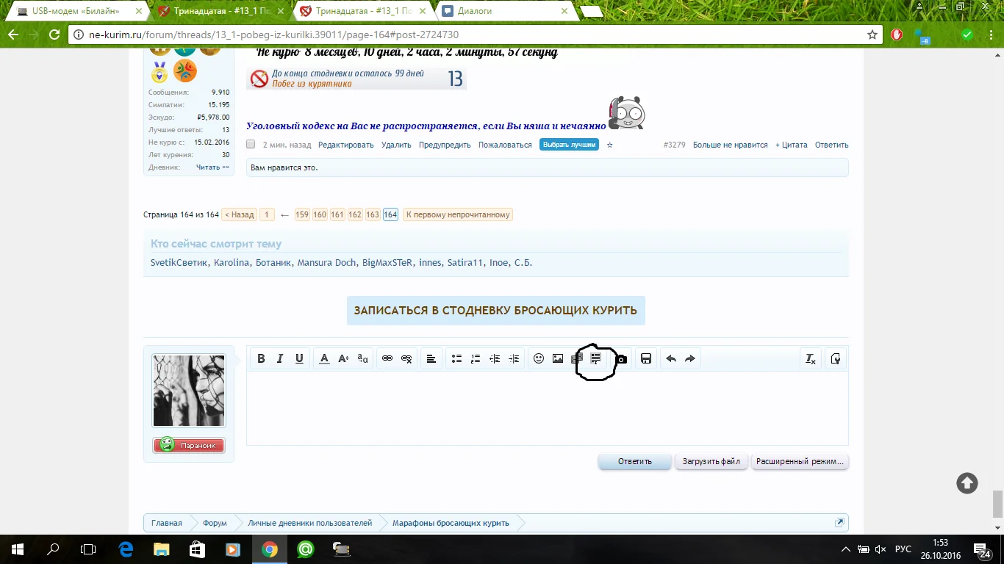The height and width of the screenshot is (564, 1004).
Task: Toggle italic text formatting
Action: click(279, 358)
